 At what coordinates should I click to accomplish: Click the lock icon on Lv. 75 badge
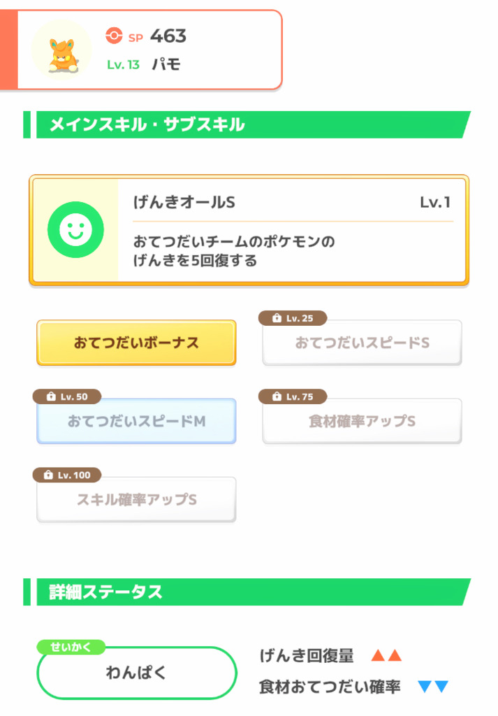pyautogui.click(x=277, y=396)
